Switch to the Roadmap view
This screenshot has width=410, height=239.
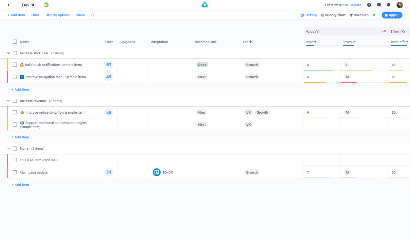pyautogui.click(x=359, y=15)
